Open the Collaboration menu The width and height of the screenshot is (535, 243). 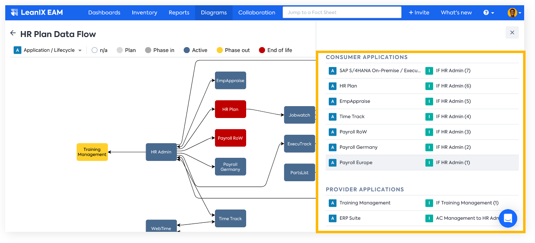point(257,13)
